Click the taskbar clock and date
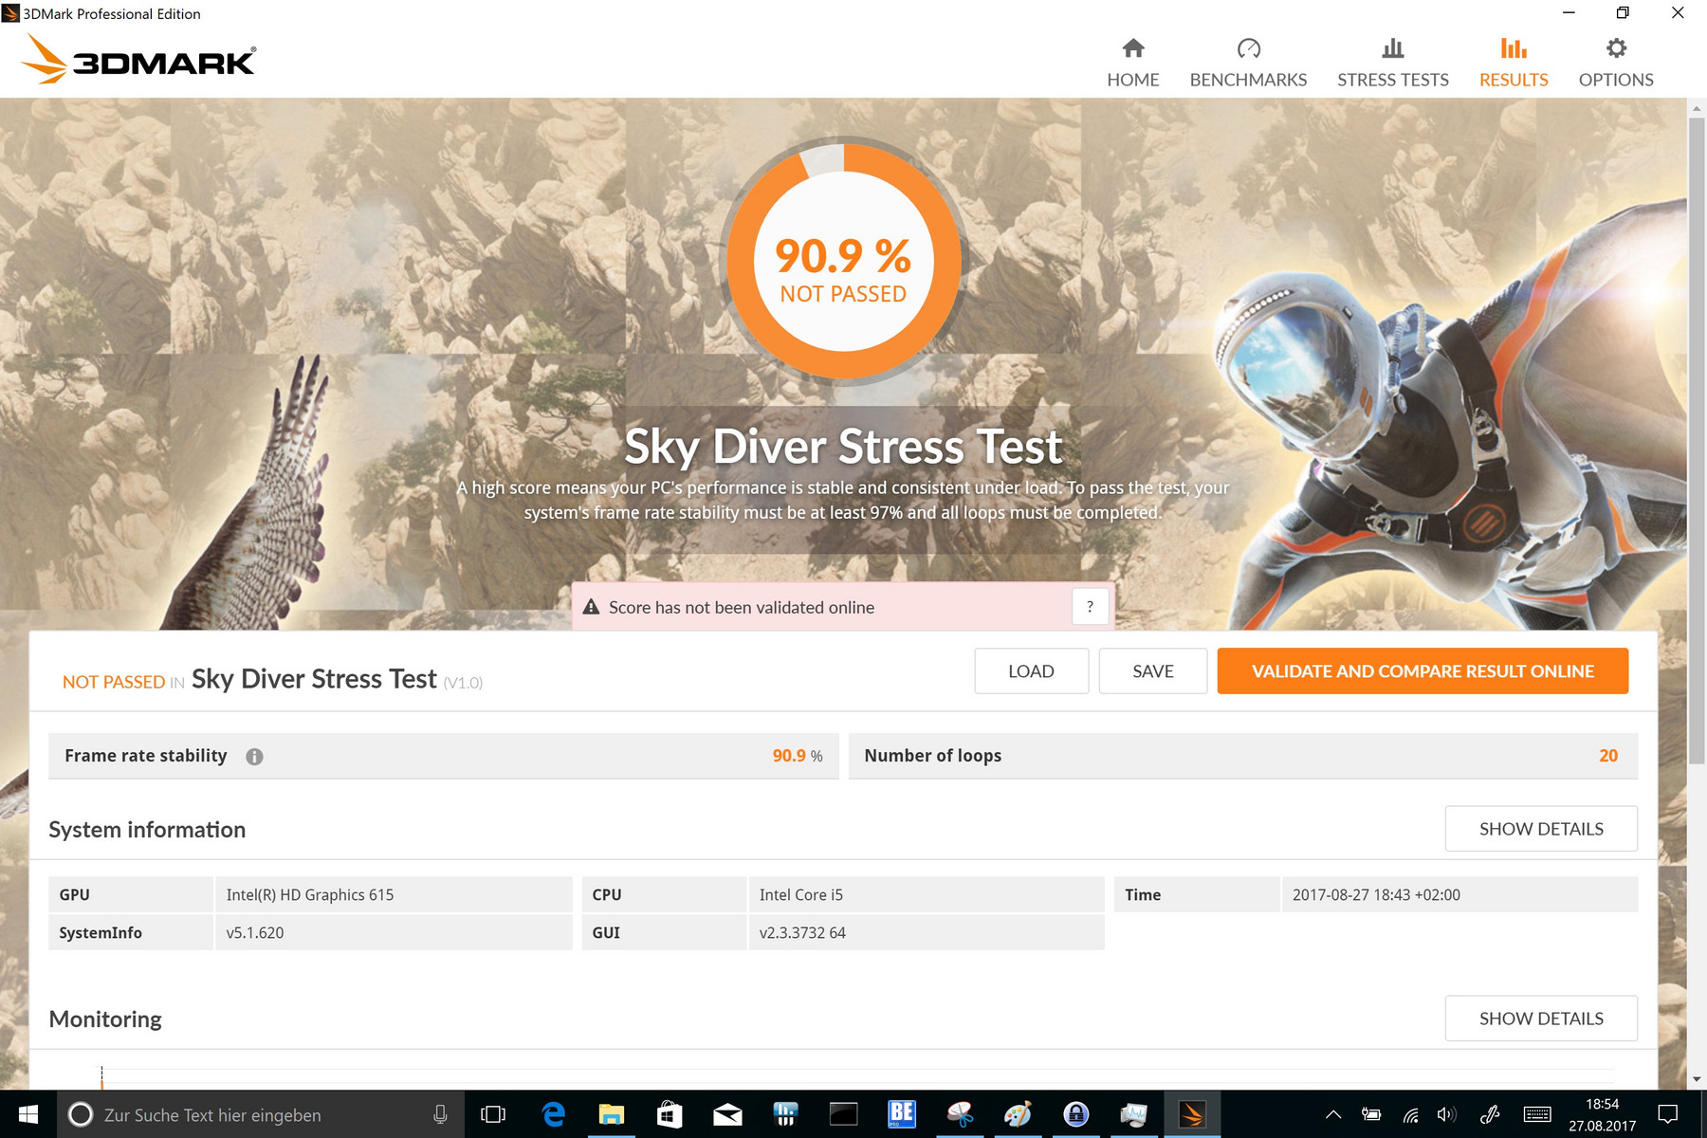Screen dimensions: 1707x1138 point(1602,1114)
